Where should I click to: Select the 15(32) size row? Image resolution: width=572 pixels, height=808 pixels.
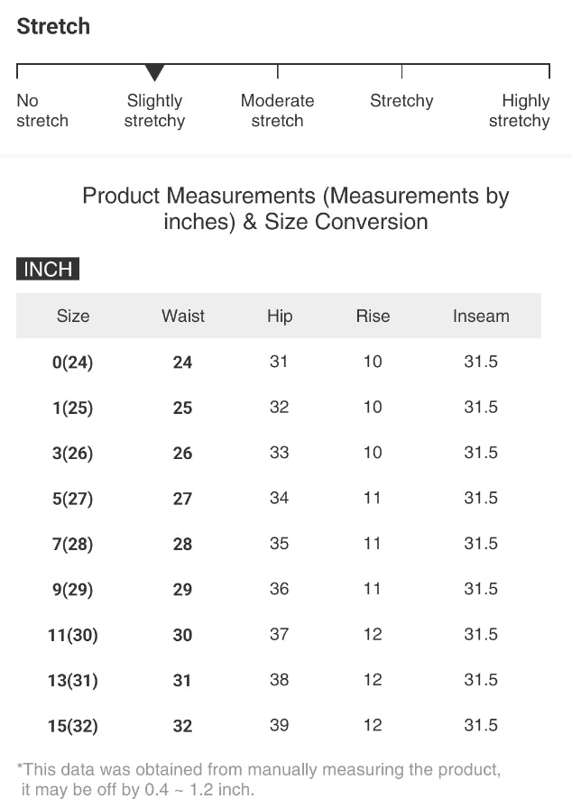pos(73,726)
